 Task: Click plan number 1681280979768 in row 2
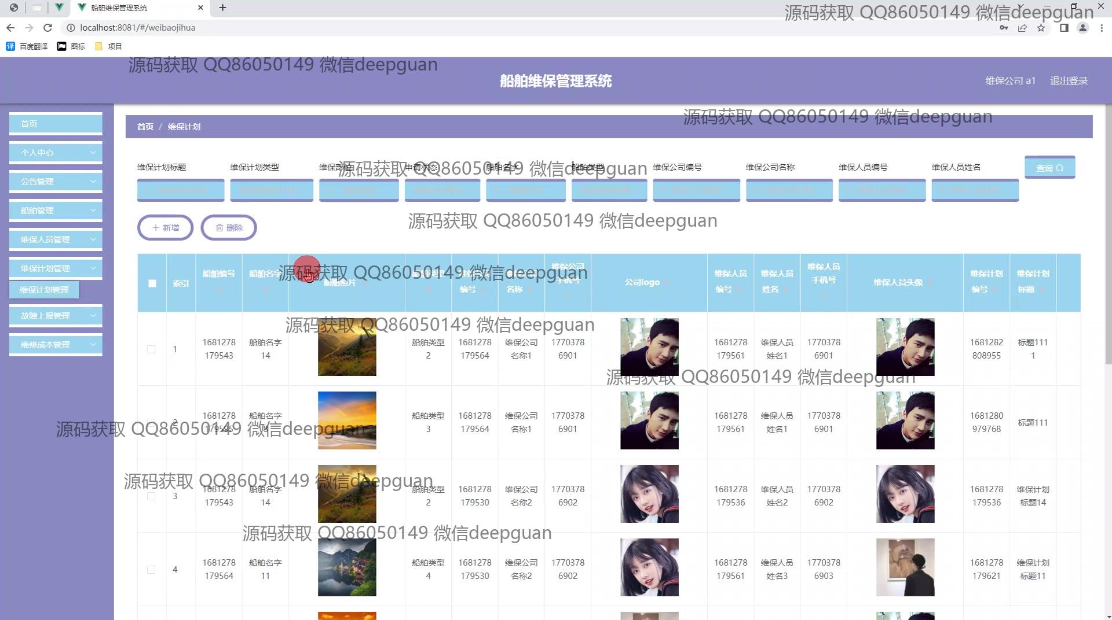tap(986, 423)
